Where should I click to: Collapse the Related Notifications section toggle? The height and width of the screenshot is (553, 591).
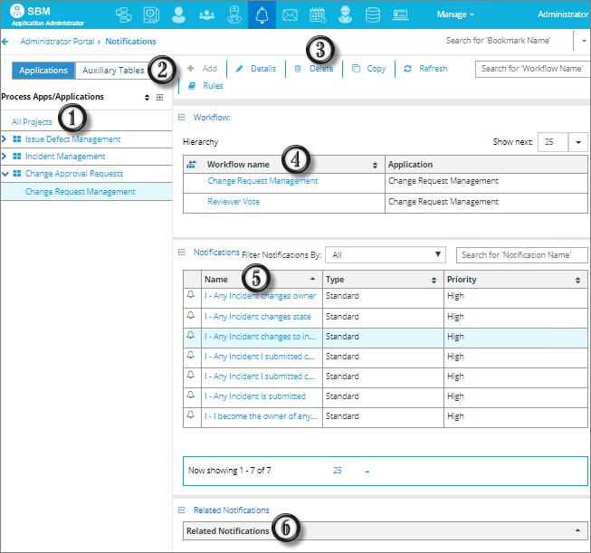[182, 510]
